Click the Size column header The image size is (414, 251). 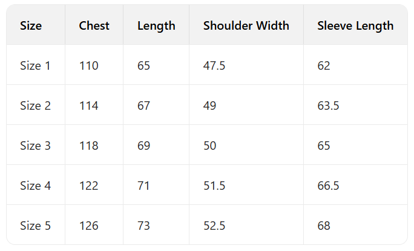click(30, 25)
